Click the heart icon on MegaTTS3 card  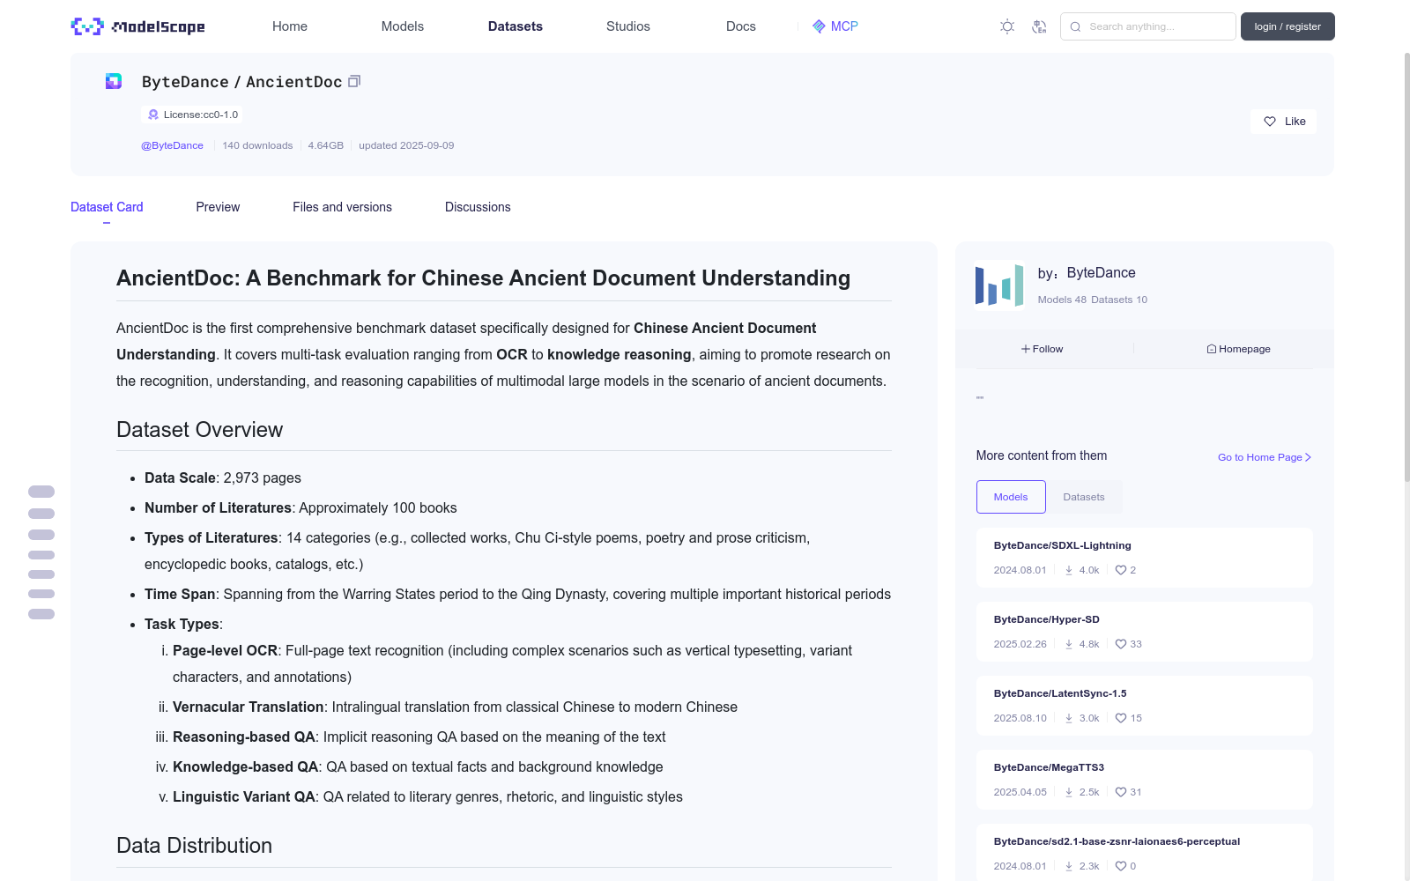point(1121,792)
